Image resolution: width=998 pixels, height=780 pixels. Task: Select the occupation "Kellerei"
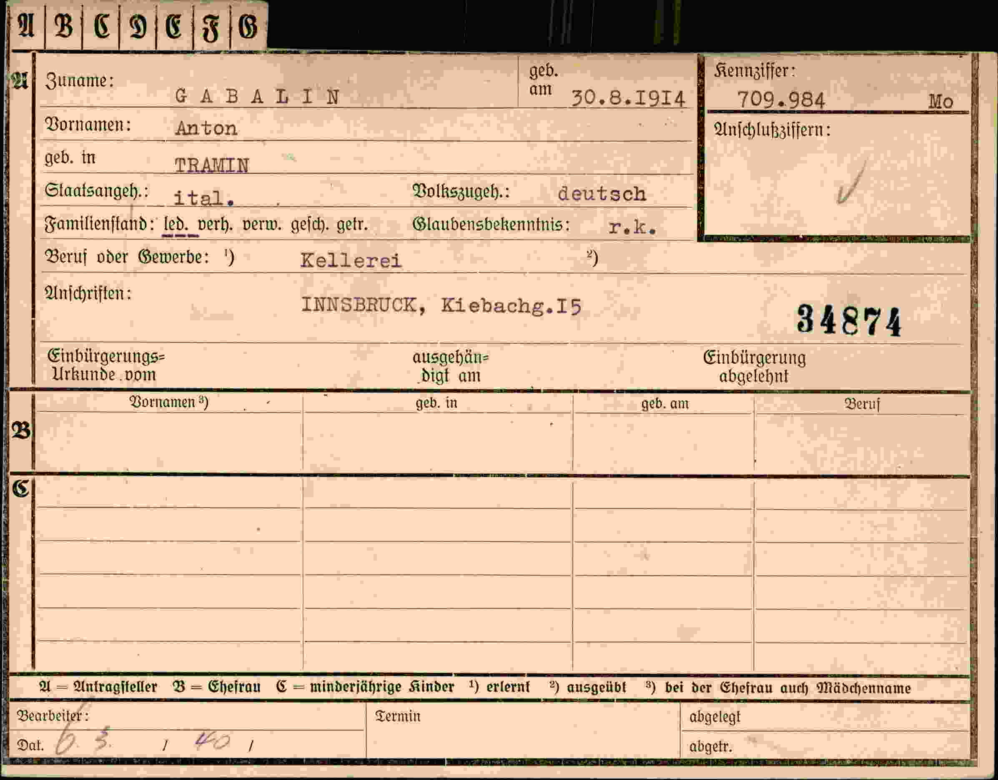351,261
